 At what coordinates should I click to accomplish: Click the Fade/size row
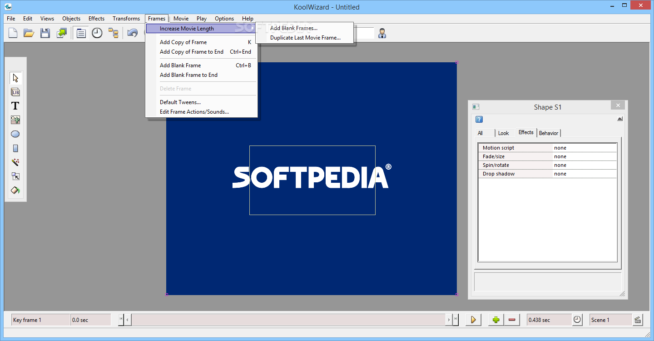[x=548, y=156]
